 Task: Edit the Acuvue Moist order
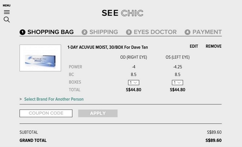pos(194,46)
